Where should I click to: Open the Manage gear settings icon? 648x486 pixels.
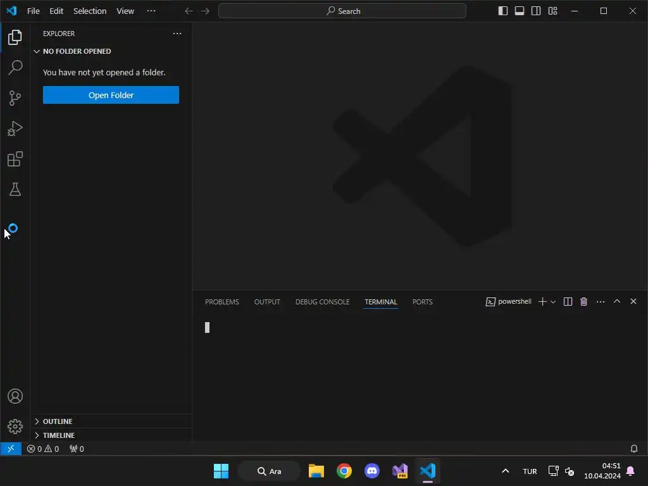[15, 427]
